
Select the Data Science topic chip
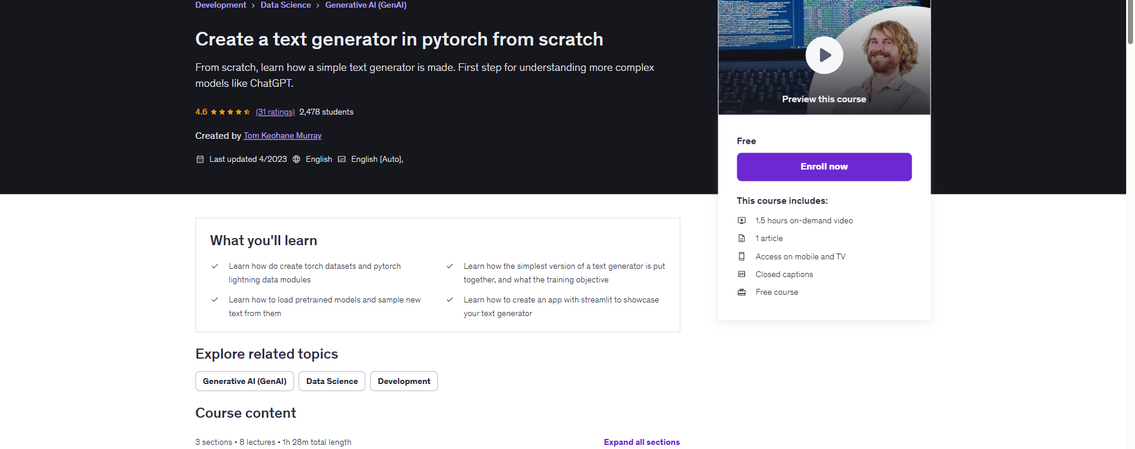point(332,381)
